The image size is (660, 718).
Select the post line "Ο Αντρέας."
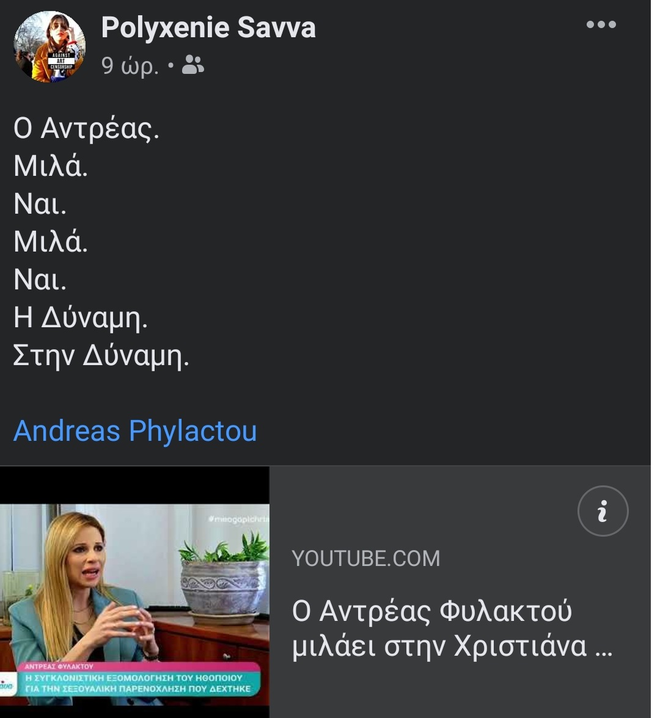tap(86, 128)
